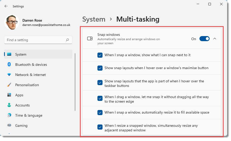Open Time & language settings

point(38,115)
